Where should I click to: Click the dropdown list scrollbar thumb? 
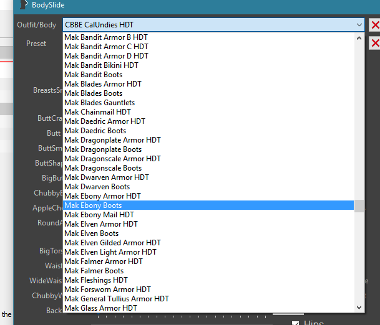[359, 206]
